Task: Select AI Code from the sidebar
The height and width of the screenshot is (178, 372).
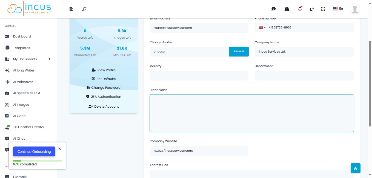Action: (19, 116)
